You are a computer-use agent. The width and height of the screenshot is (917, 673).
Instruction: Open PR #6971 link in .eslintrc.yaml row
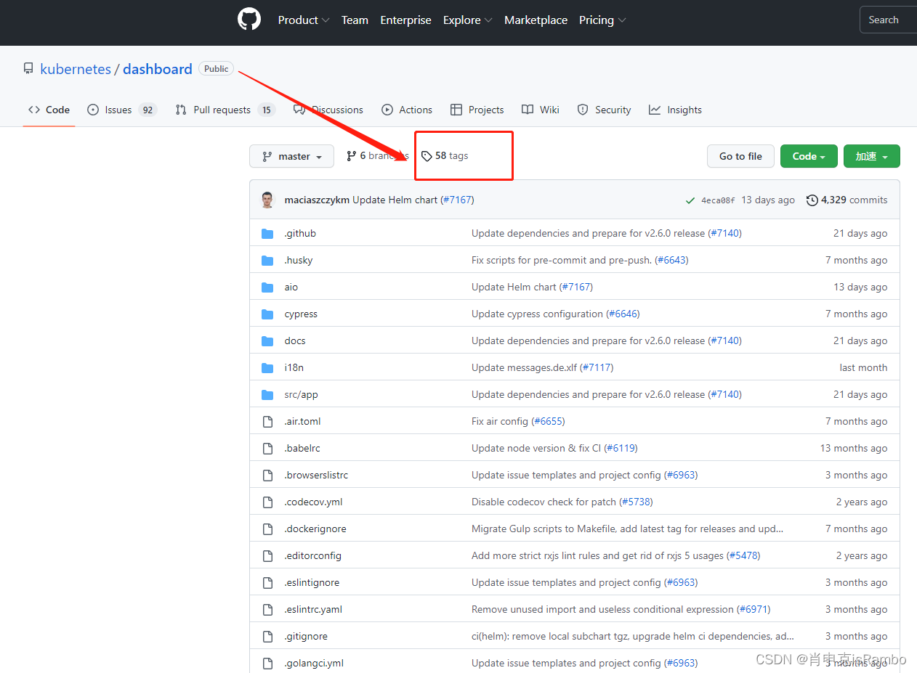[x=754, y=610]
